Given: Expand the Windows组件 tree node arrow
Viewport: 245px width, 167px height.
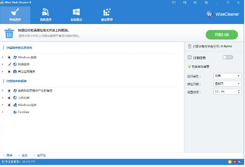Looking at the screenshot, I should (2, 105).
